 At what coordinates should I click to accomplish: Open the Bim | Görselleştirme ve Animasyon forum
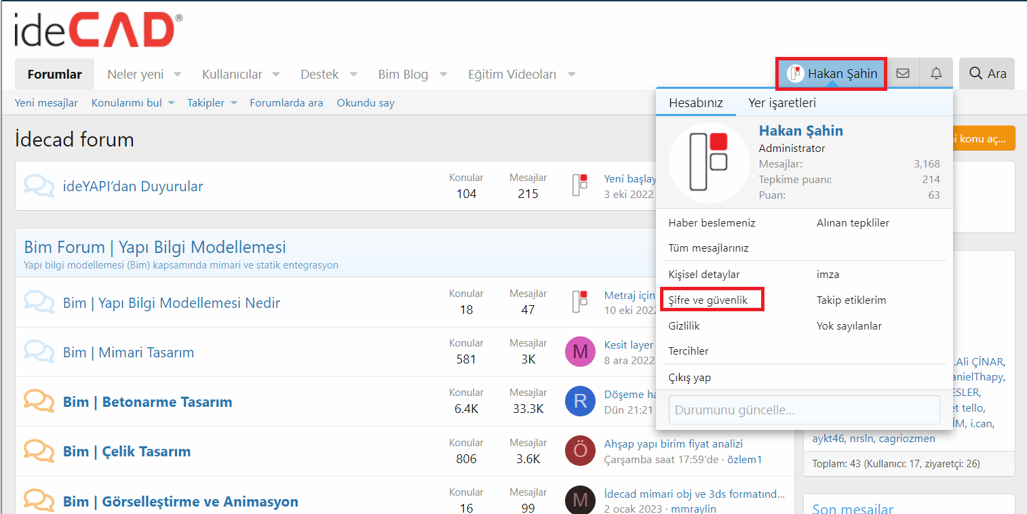(x=180, y=501)
